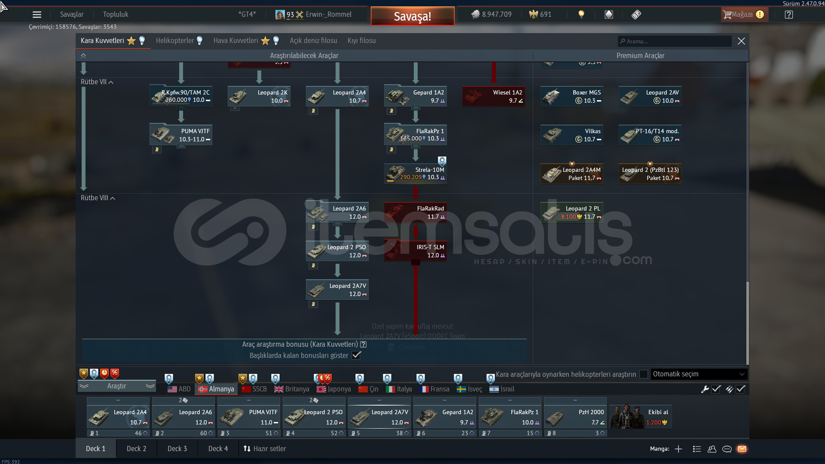Select the SSCB nation

coord(254,389)
